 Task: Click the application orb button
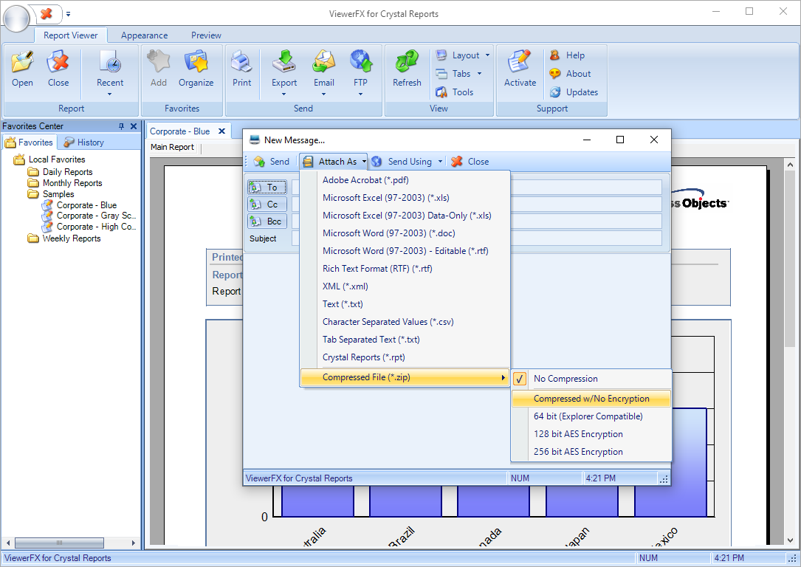pos(16,18)
